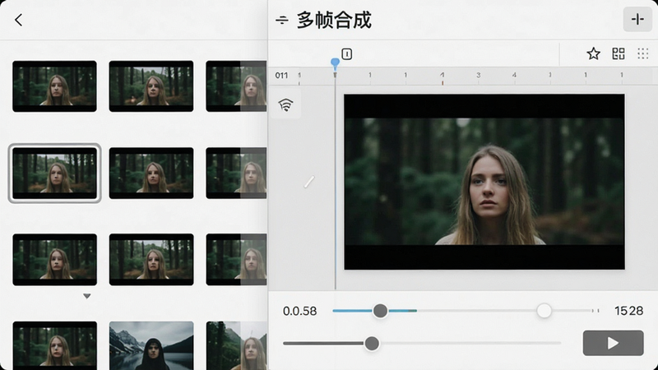Select middle thumbnail in third row
Image resolution: width=658 pixels, height=370 pixels.
coord(151,260)
